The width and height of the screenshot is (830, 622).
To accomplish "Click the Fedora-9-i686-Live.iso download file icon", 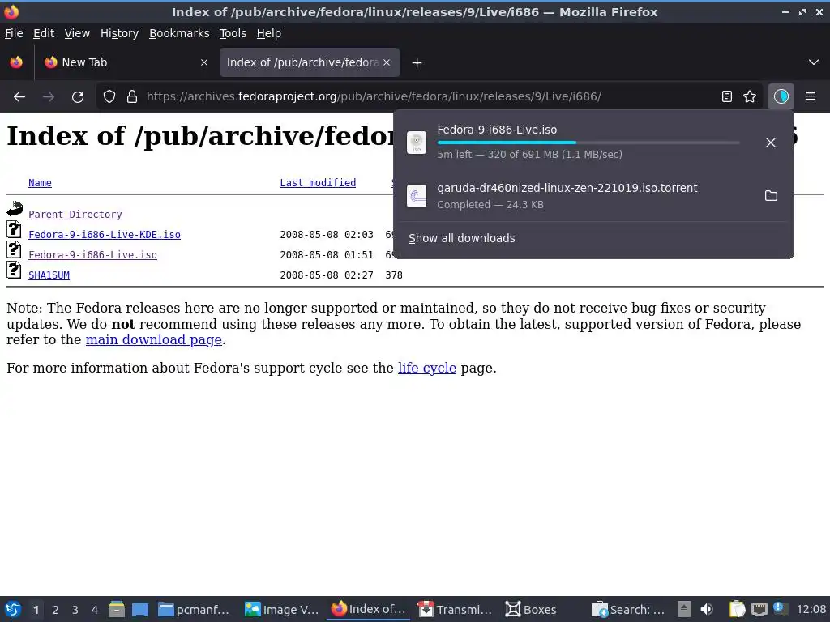I will (x=417, y=143).
